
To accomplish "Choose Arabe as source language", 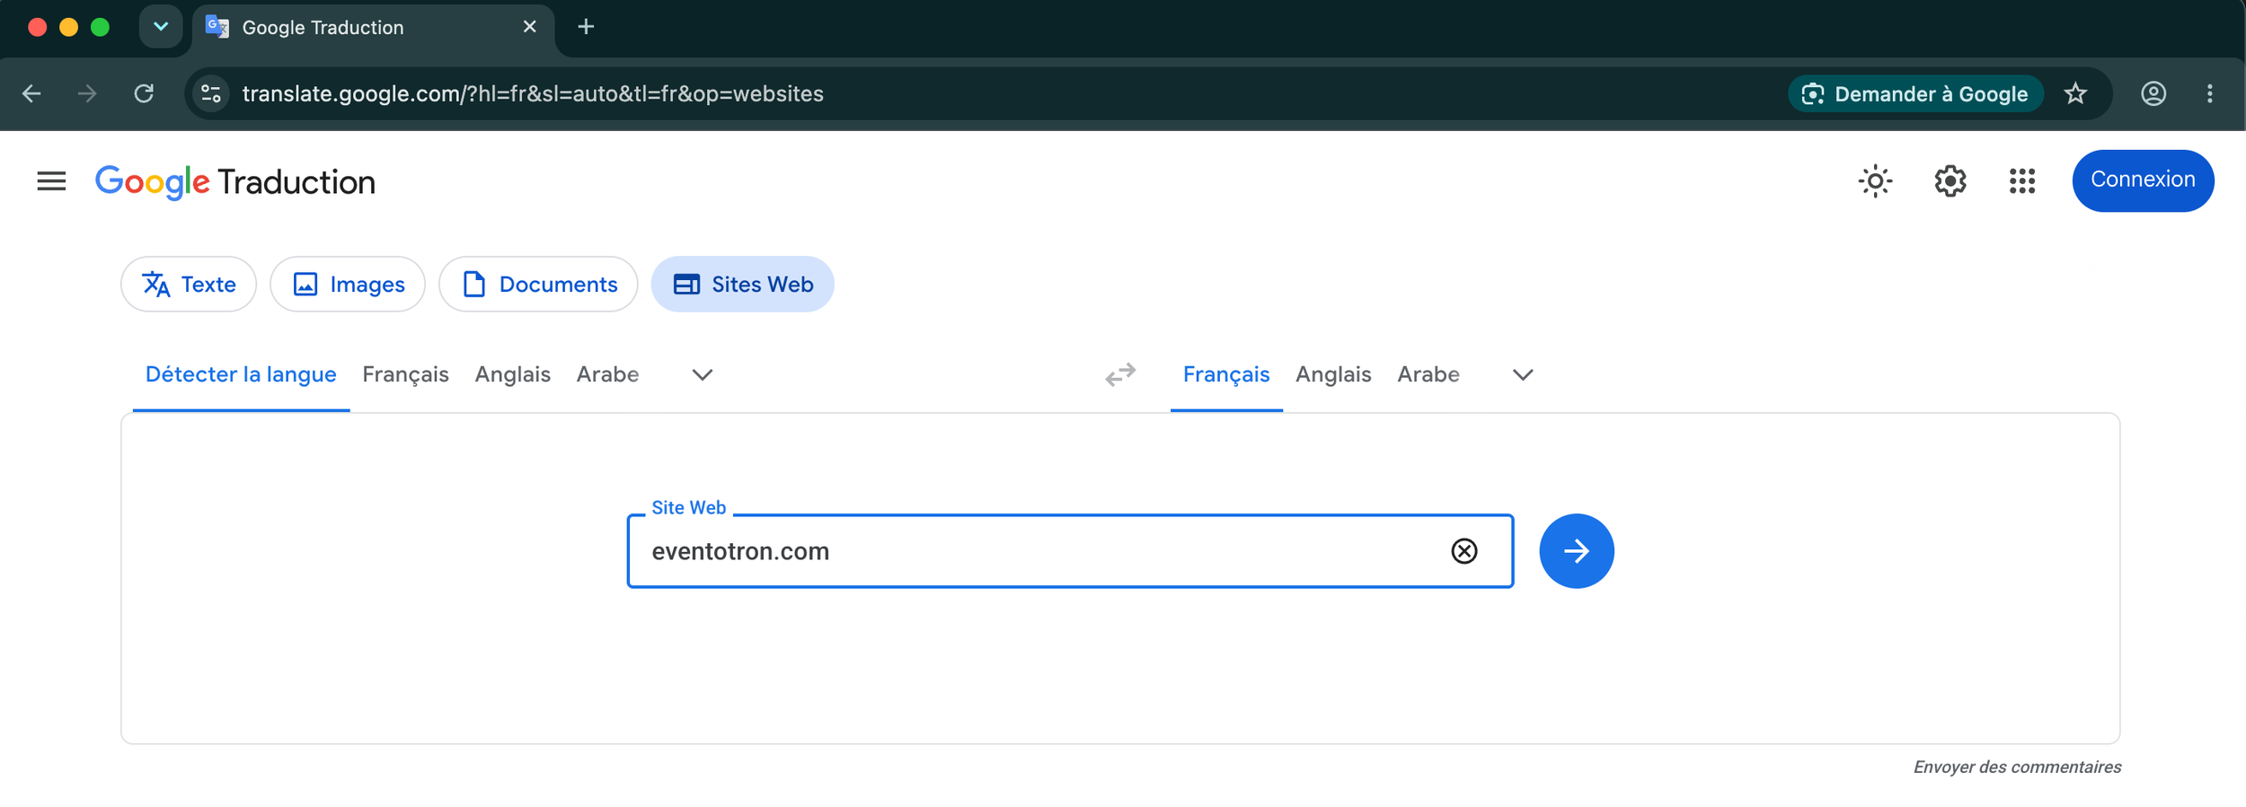I will [x=607, y=374].
